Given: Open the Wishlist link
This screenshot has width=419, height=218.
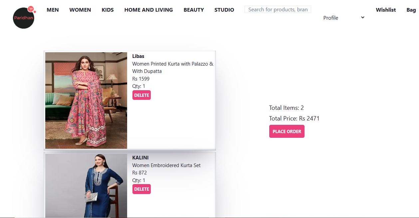Looking at the screenshot, I should tap(386, 10).
